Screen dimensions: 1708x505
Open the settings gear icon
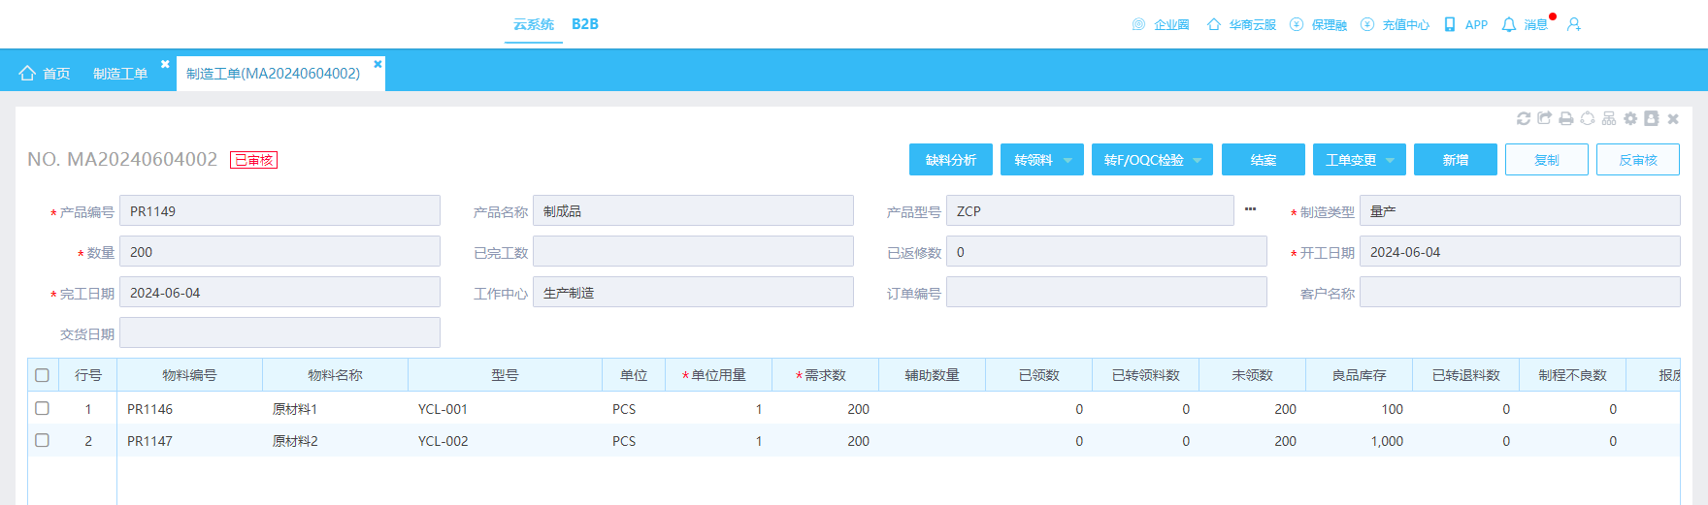click(x=1630, y=118)
